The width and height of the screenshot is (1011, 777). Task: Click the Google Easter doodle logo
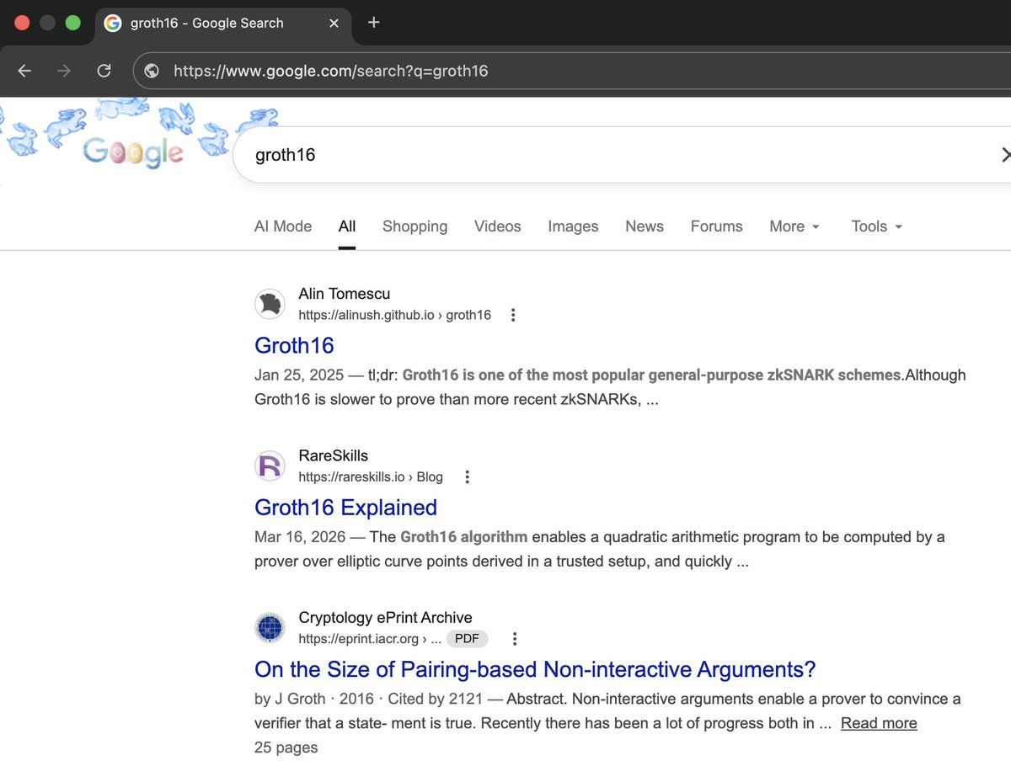click(133, 152)
